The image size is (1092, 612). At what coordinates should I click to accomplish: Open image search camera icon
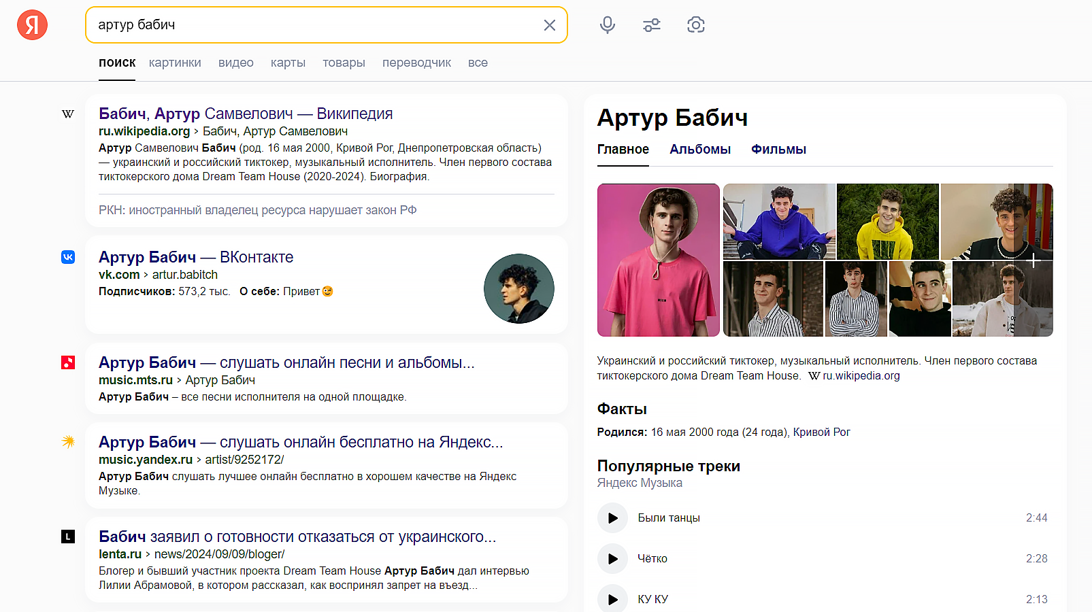click(x=695, y=25)
